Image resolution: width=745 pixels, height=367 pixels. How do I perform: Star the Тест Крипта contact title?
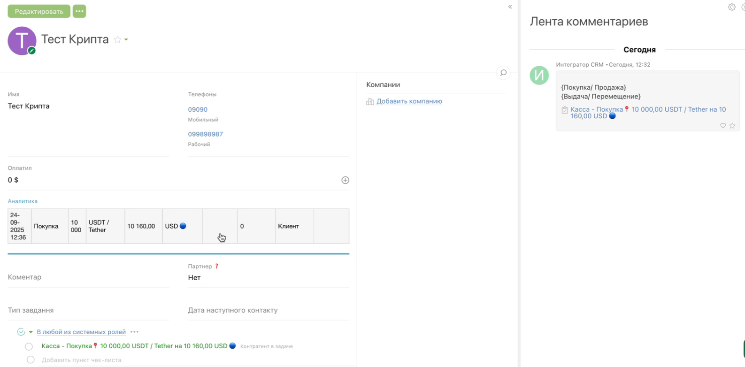click(x=117, y=40)
